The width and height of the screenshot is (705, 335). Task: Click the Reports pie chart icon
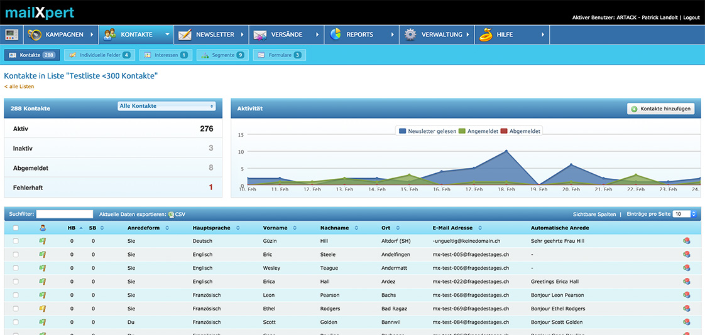click(336, 35)
